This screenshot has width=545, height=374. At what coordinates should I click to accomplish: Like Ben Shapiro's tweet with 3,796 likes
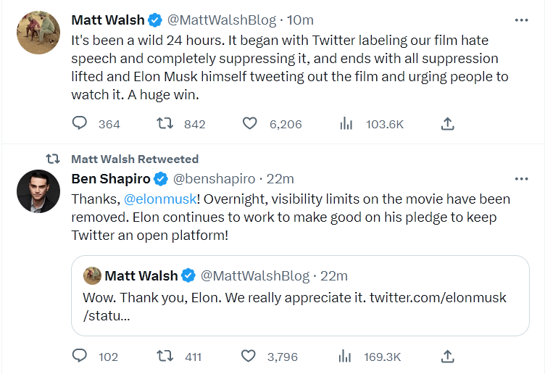249,356
